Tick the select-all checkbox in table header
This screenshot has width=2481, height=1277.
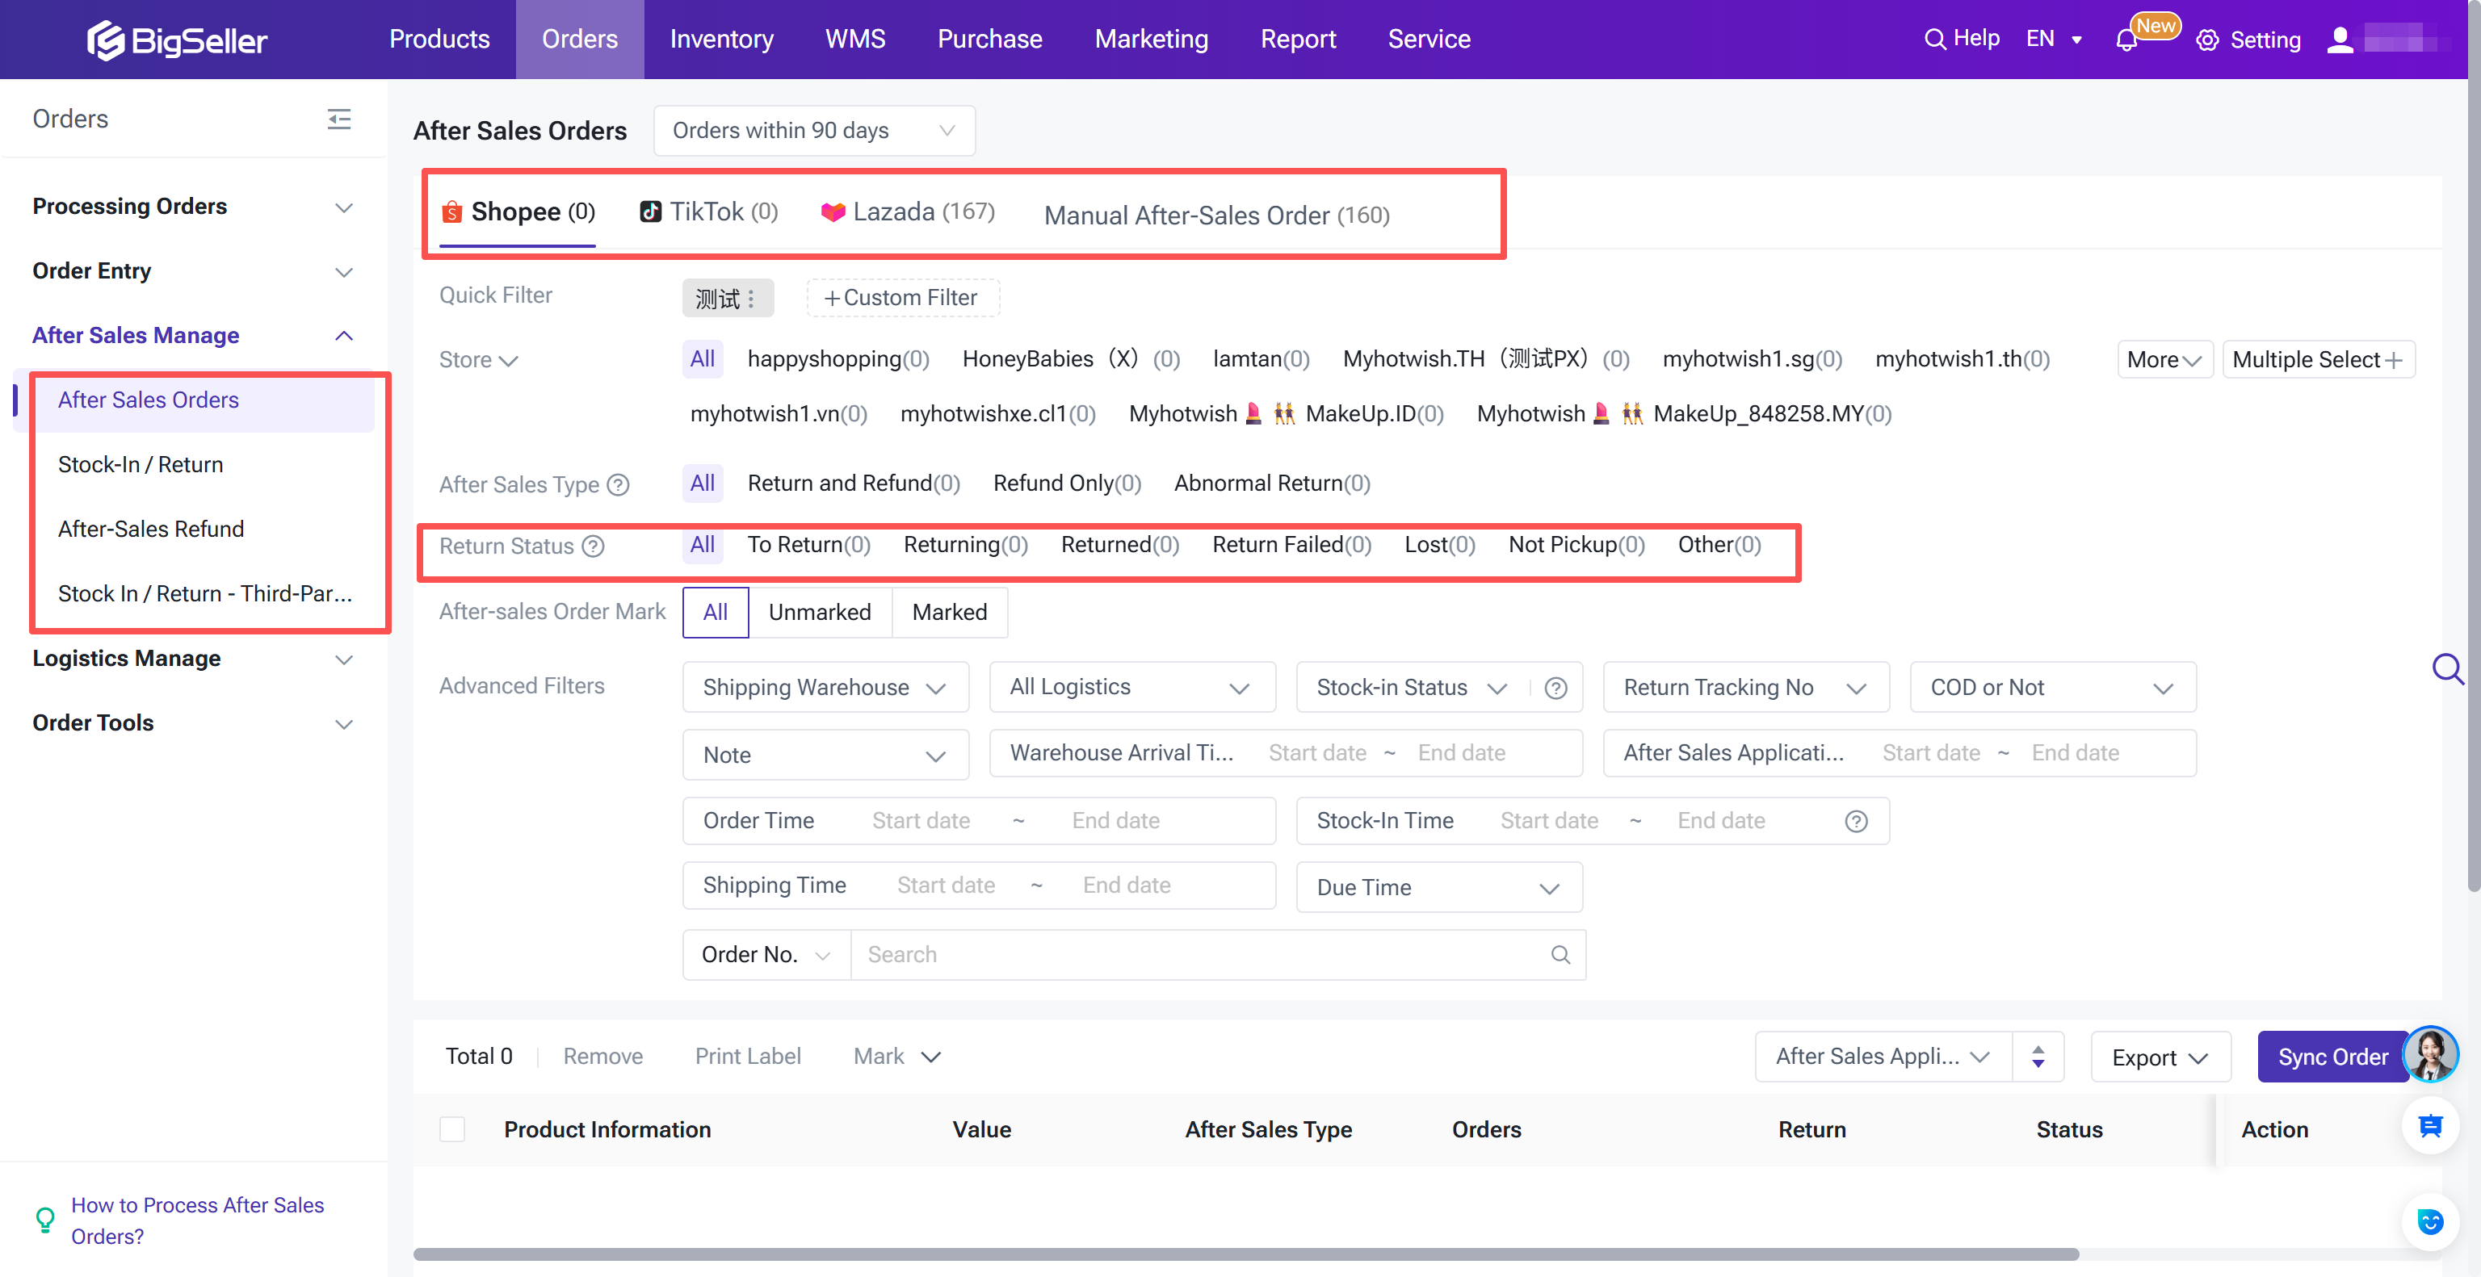[451, 1128]
